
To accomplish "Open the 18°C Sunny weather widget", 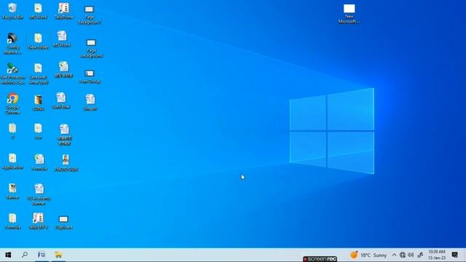I will click(368, 255).
